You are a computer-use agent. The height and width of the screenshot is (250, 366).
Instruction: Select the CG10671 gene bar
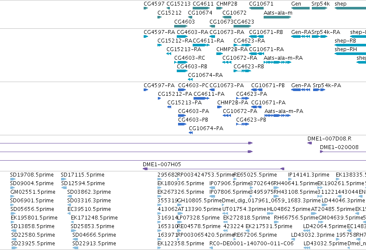(256, 8)
